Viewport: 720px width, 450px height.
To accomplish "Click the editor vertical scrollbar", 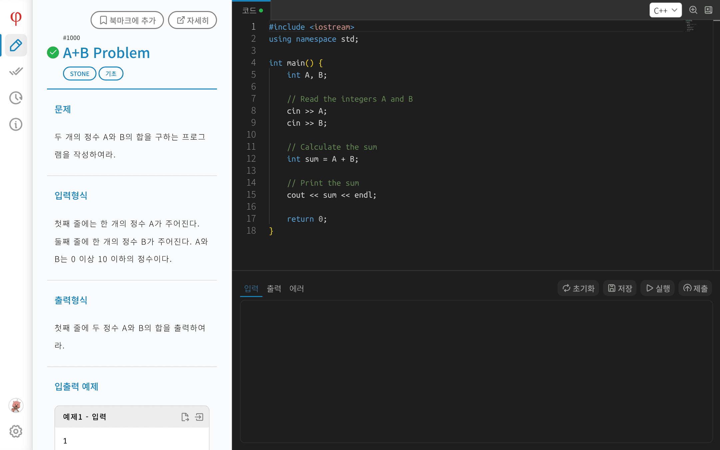I will 716,145.
